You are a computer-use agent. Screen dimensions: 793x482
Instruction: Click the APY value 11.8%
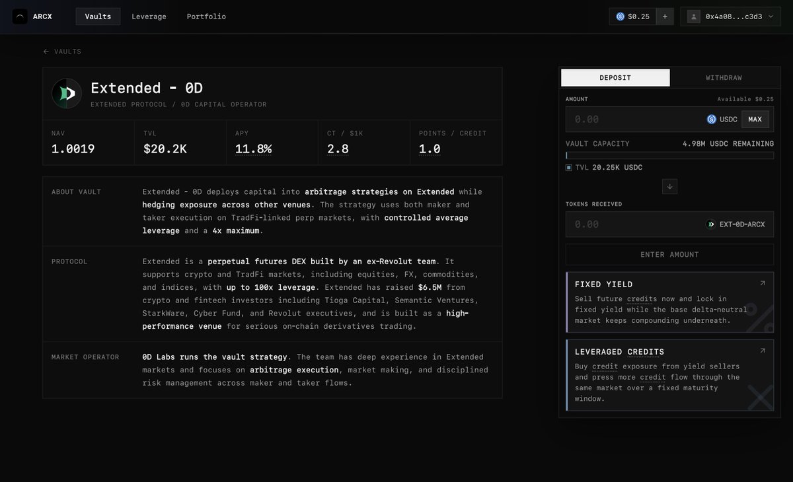[253, 149]
